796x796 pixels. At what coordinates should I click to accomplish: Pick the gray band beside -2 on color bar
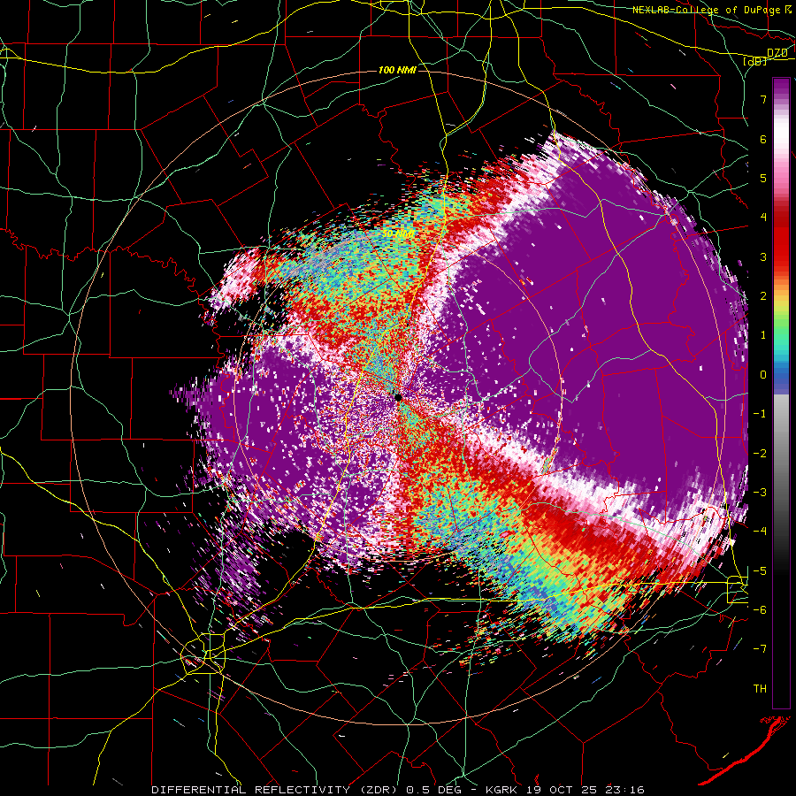point(781,453)
